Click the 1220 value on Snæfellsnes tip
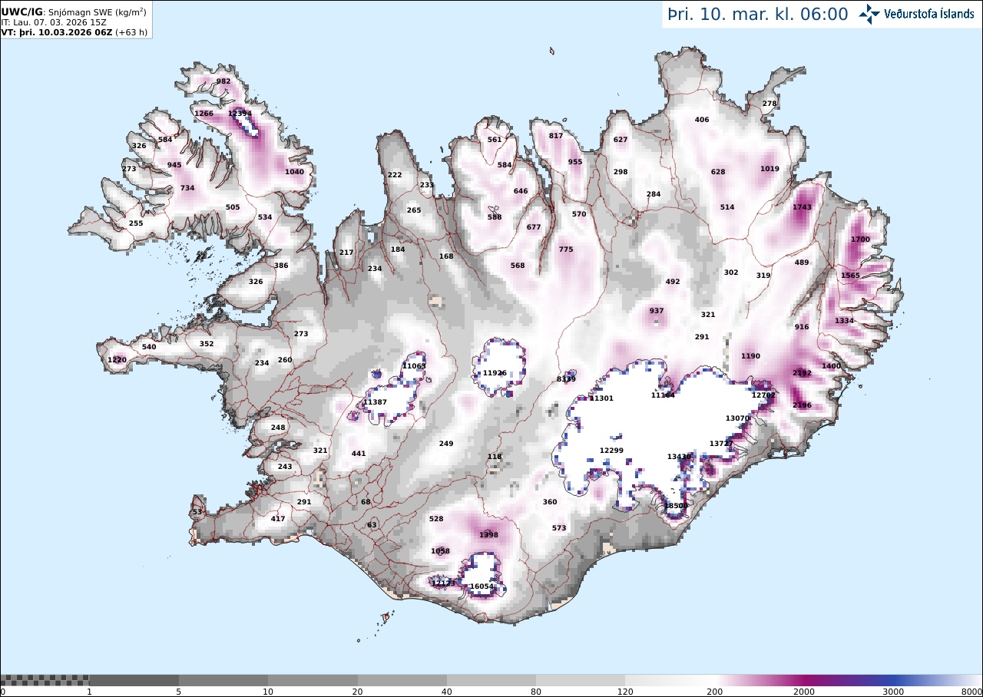Screen dimensions: 983x697 (x=117, y=360)
